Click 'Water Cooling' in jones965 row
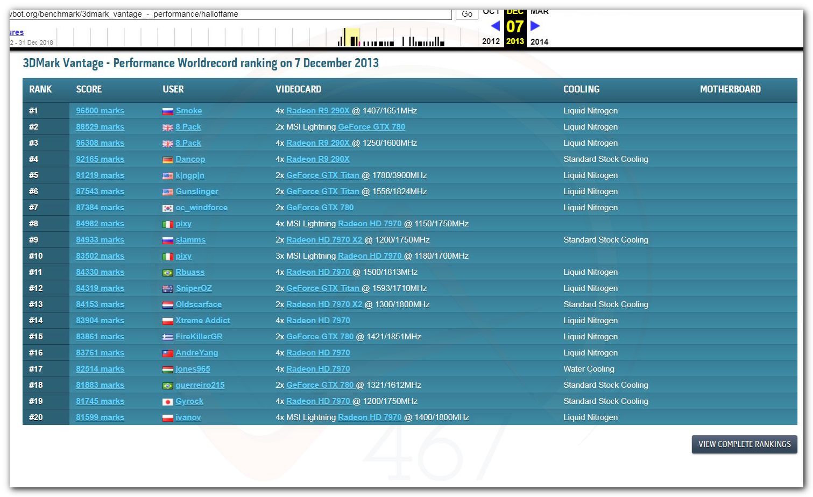Screen dimensions: 813x497 tap(589, 369)
